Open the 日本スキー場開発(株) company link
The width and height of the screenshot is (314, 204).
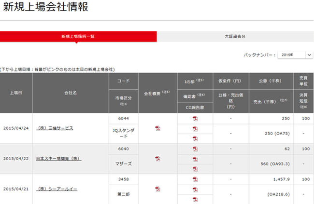[59, 159]
